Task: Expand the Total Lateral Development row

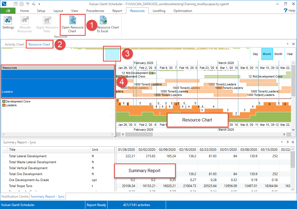Action: [4, 156]
